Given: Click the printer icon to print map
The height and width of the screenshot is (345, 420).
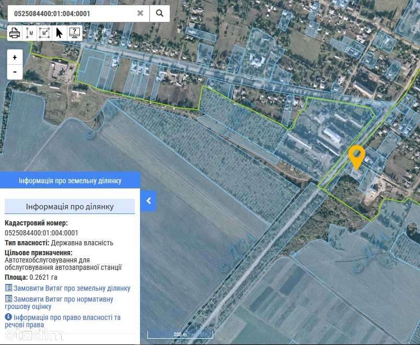Looking at the screenshot, I should pos(15,33).
